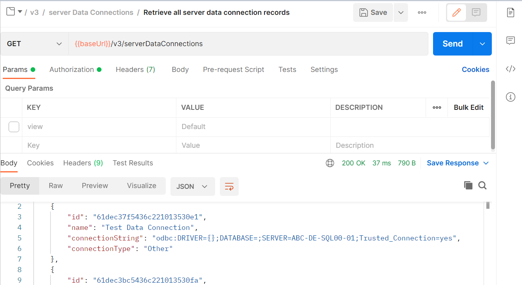This screenshot has height=285, width=522.
Task: Click the globe network information icon
Action: (x=330, y=163)
